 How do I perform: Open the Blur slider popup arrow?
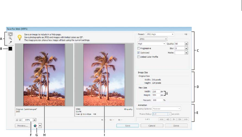pos(186,48)
